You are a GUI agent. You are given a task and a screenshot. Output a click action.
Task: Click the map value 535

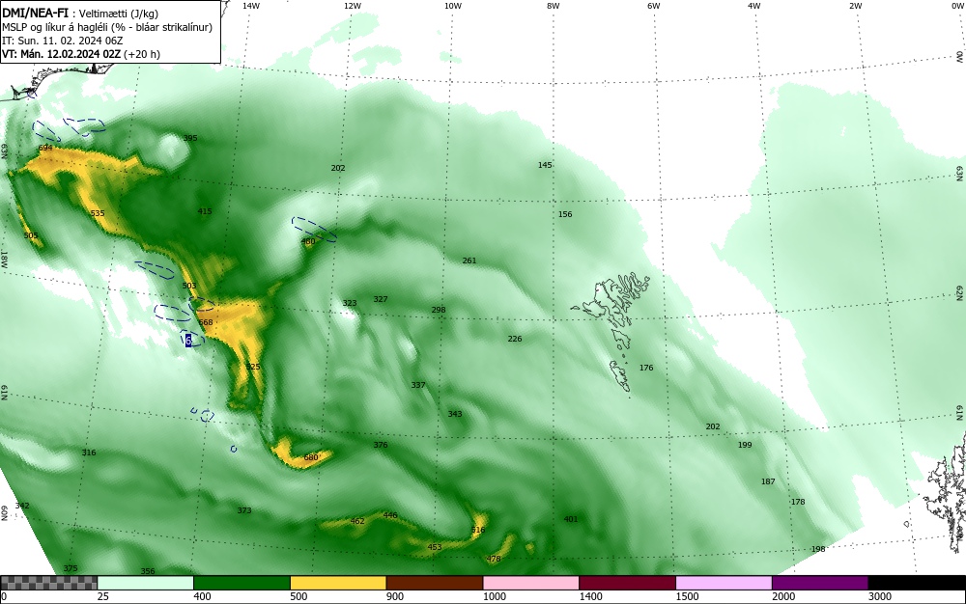pyautogui.click(x=98, y=213)
